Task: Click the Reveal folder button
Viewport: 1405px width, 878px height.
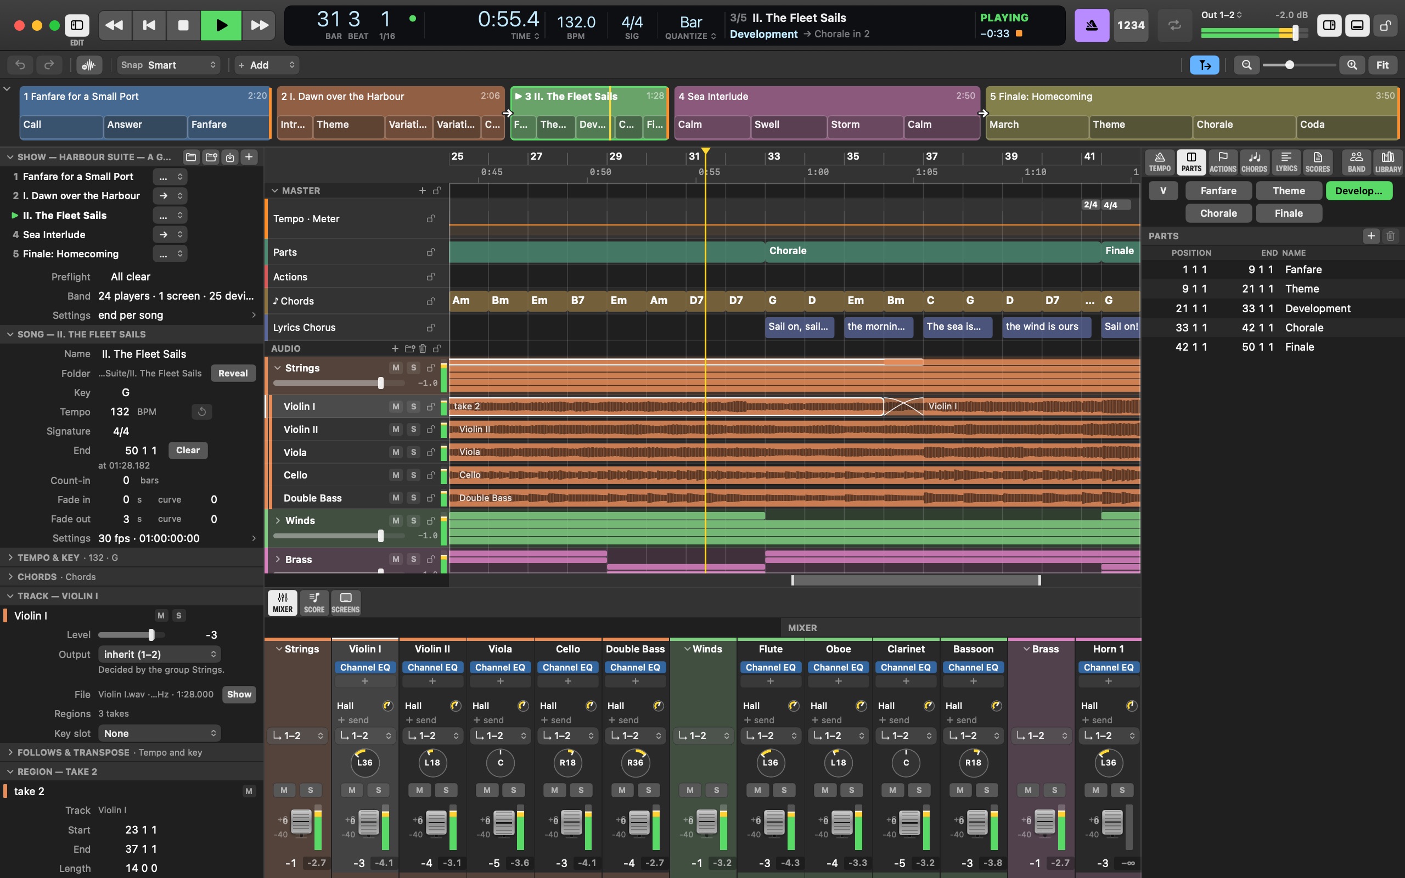Action: click(232, 373)
